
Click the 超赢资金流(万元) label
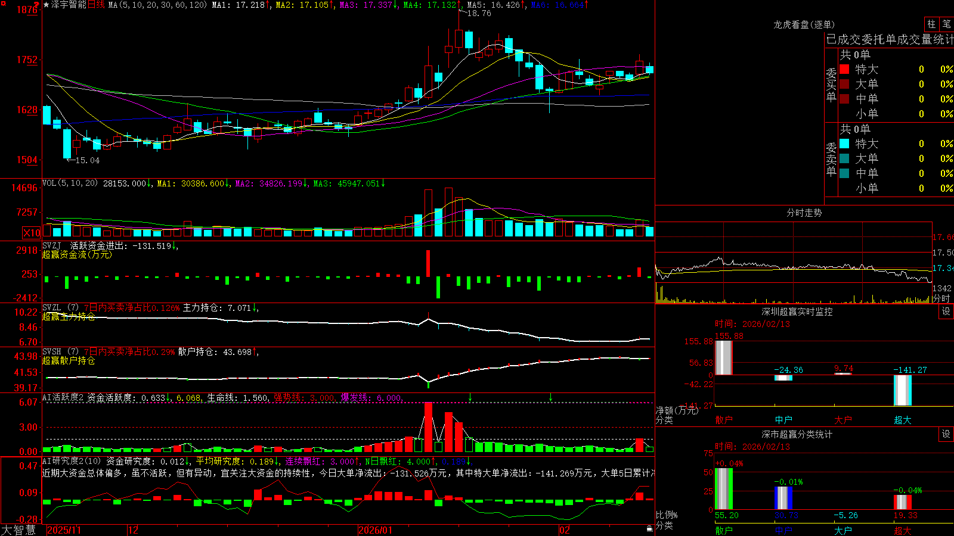point(77,254)
